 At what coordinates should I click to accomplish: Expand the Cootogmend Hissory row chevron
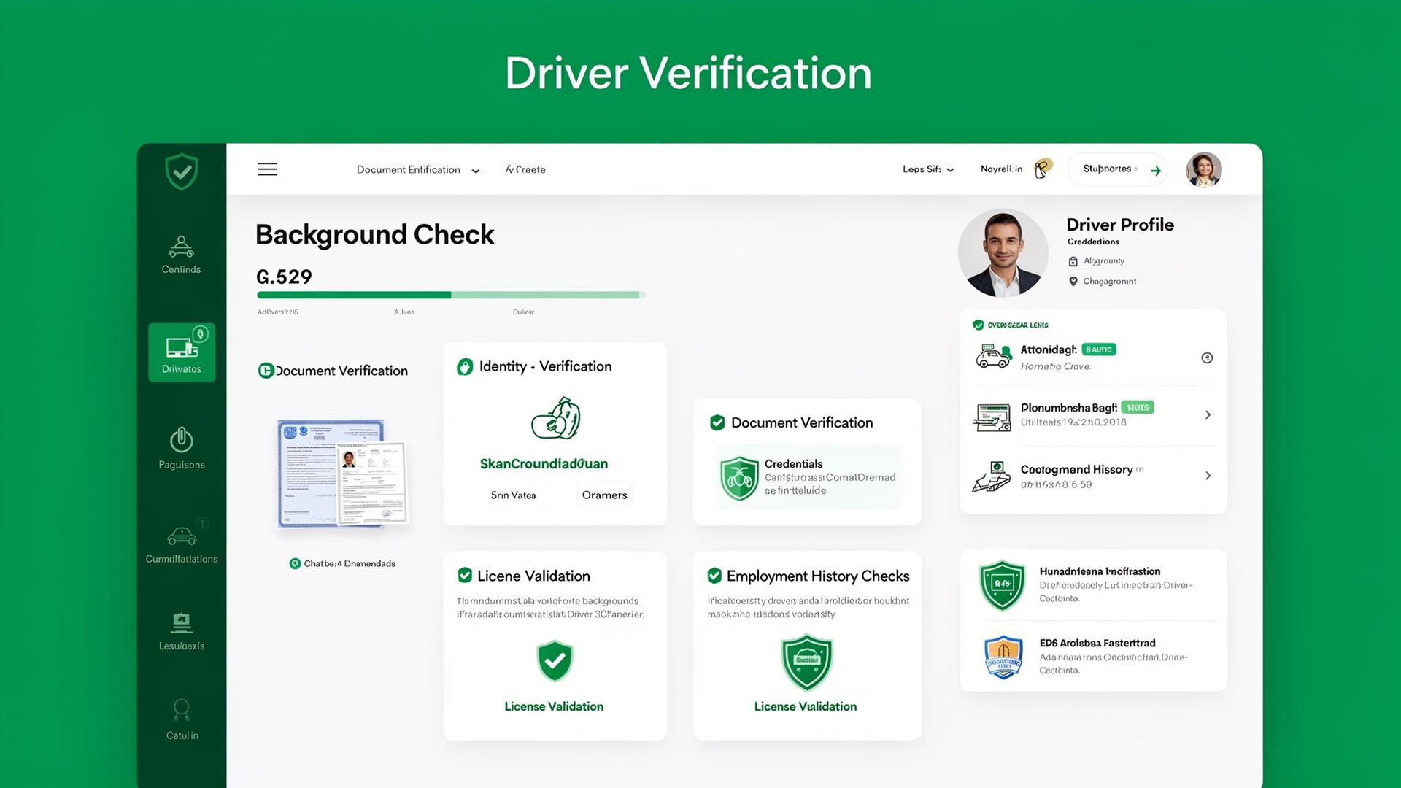pos(1208,476)
